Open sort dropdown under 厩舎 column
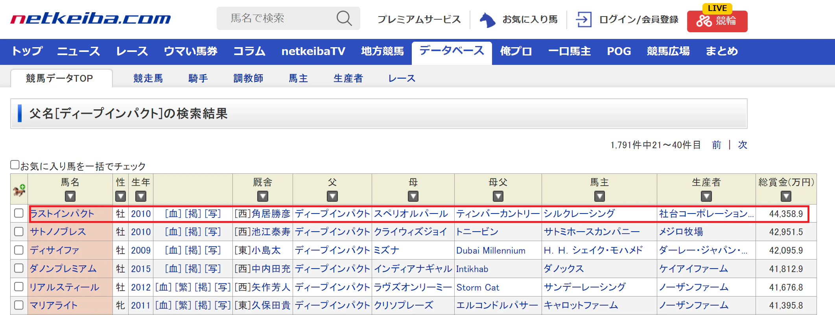 point(263,196)
